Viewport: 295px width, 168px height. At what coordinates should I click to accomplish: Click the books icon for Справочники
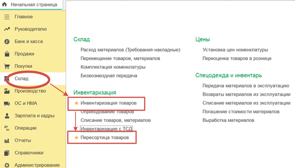[x=7, y=153]
